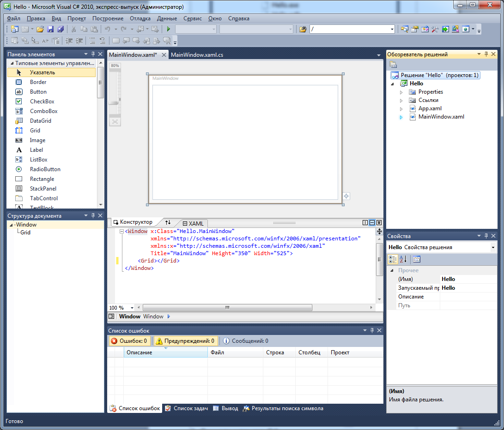
Task: Collapse the Прочее category in Properties
Action: [x=392, y=270]
